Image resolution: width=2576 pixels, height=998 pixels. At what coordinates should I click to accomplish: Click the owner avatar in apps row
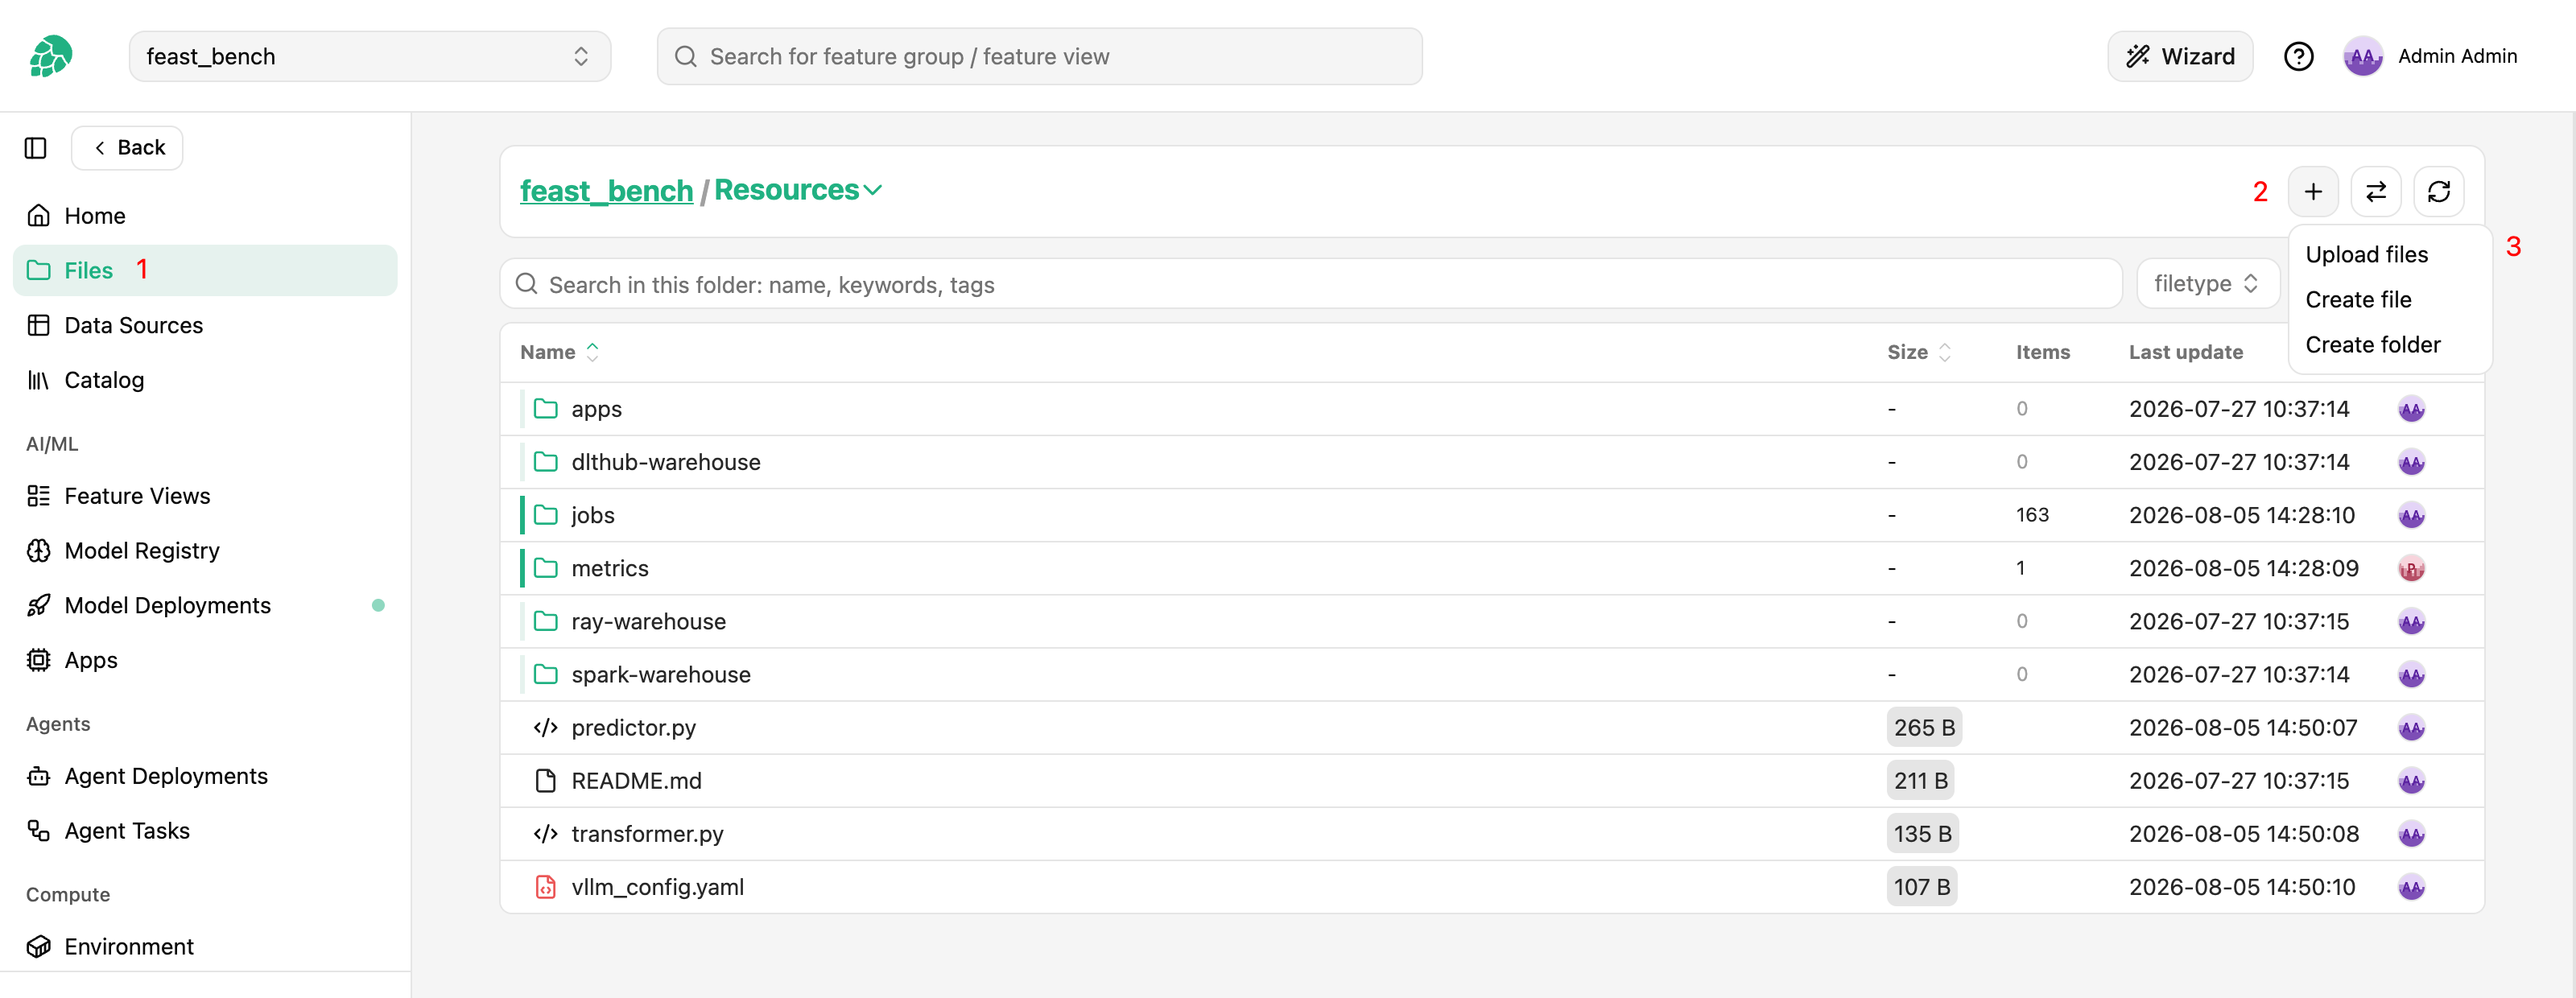(x=2411, y=410)
